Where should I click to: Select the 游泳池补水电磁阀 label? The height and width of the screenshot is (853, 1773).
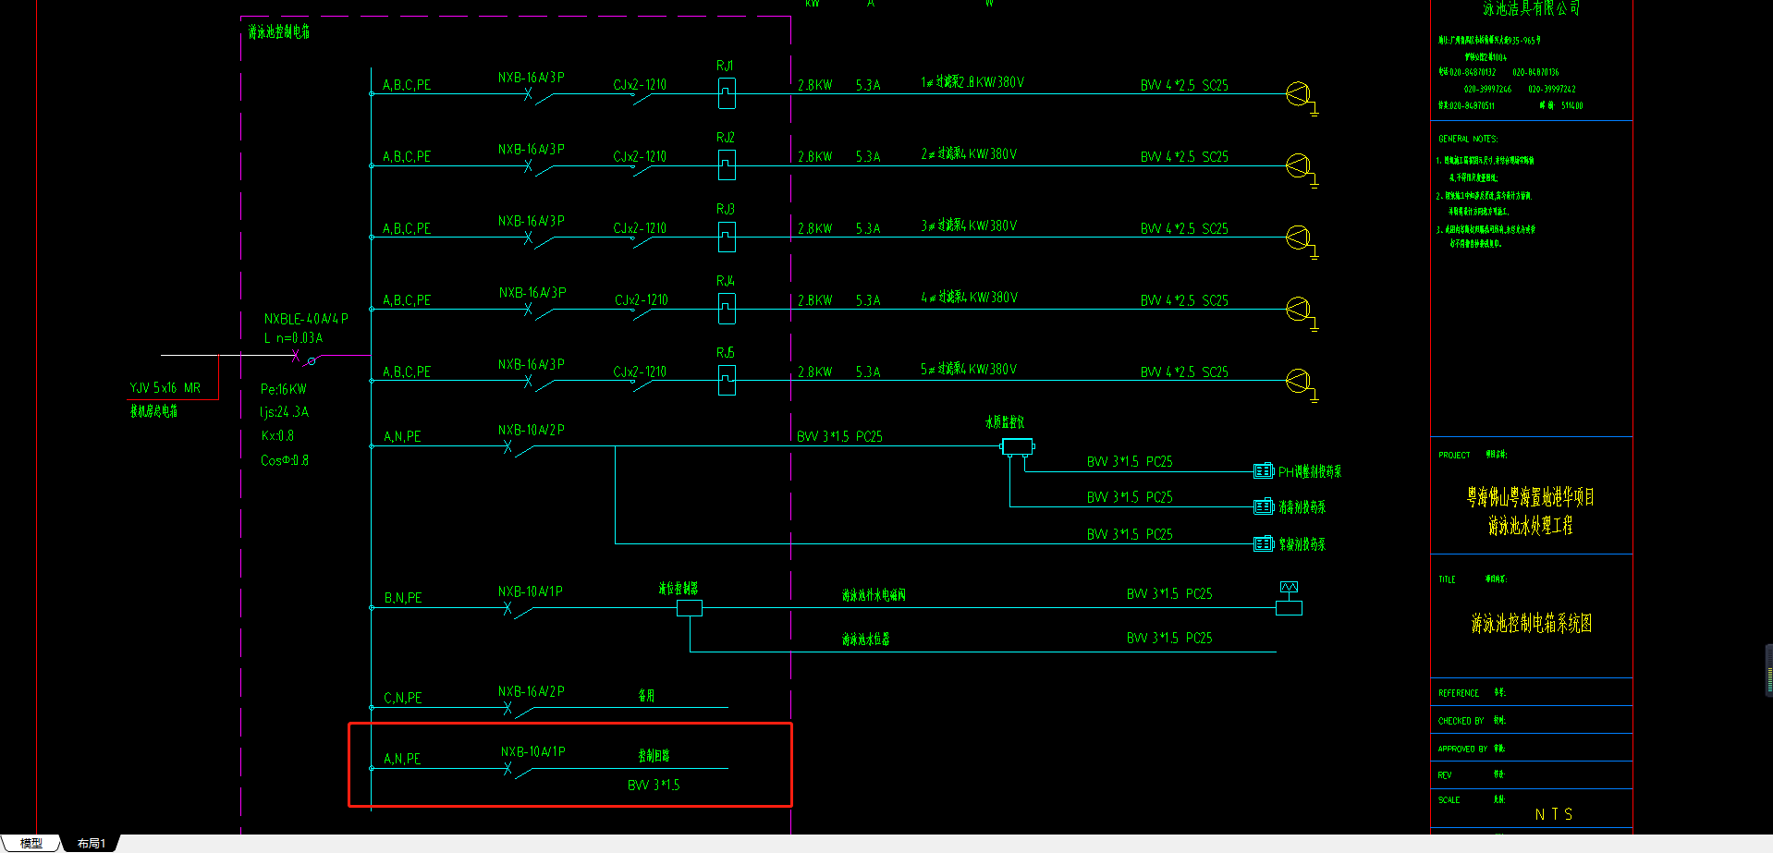click(874, 595)
